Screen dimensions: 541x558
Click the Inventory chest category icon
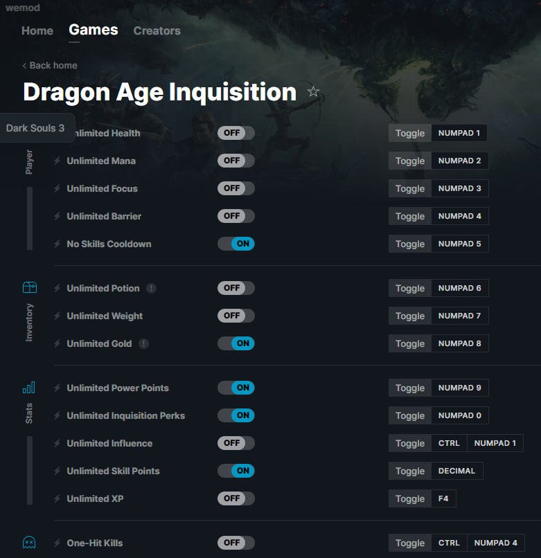(30, 287)
